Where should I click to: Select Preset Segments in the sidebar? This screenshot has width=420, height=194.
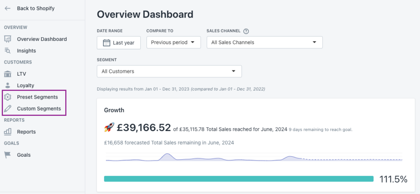37,97
